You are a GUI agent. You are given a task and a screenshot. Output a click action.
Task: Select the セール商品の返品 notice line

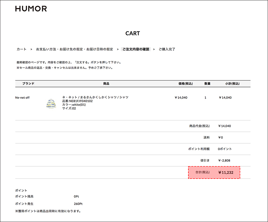click(65, 68)
